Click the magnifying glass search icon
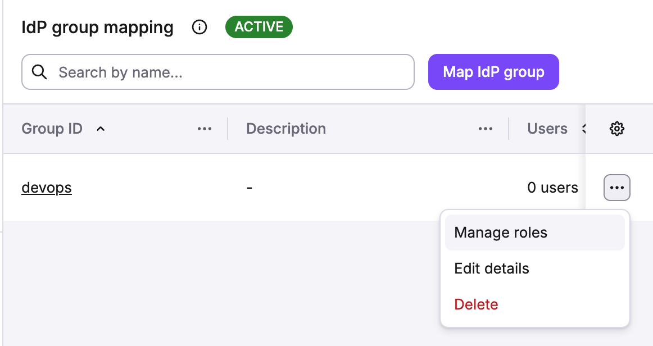Viewport: 653px width, 346px height. click(39, 72)
